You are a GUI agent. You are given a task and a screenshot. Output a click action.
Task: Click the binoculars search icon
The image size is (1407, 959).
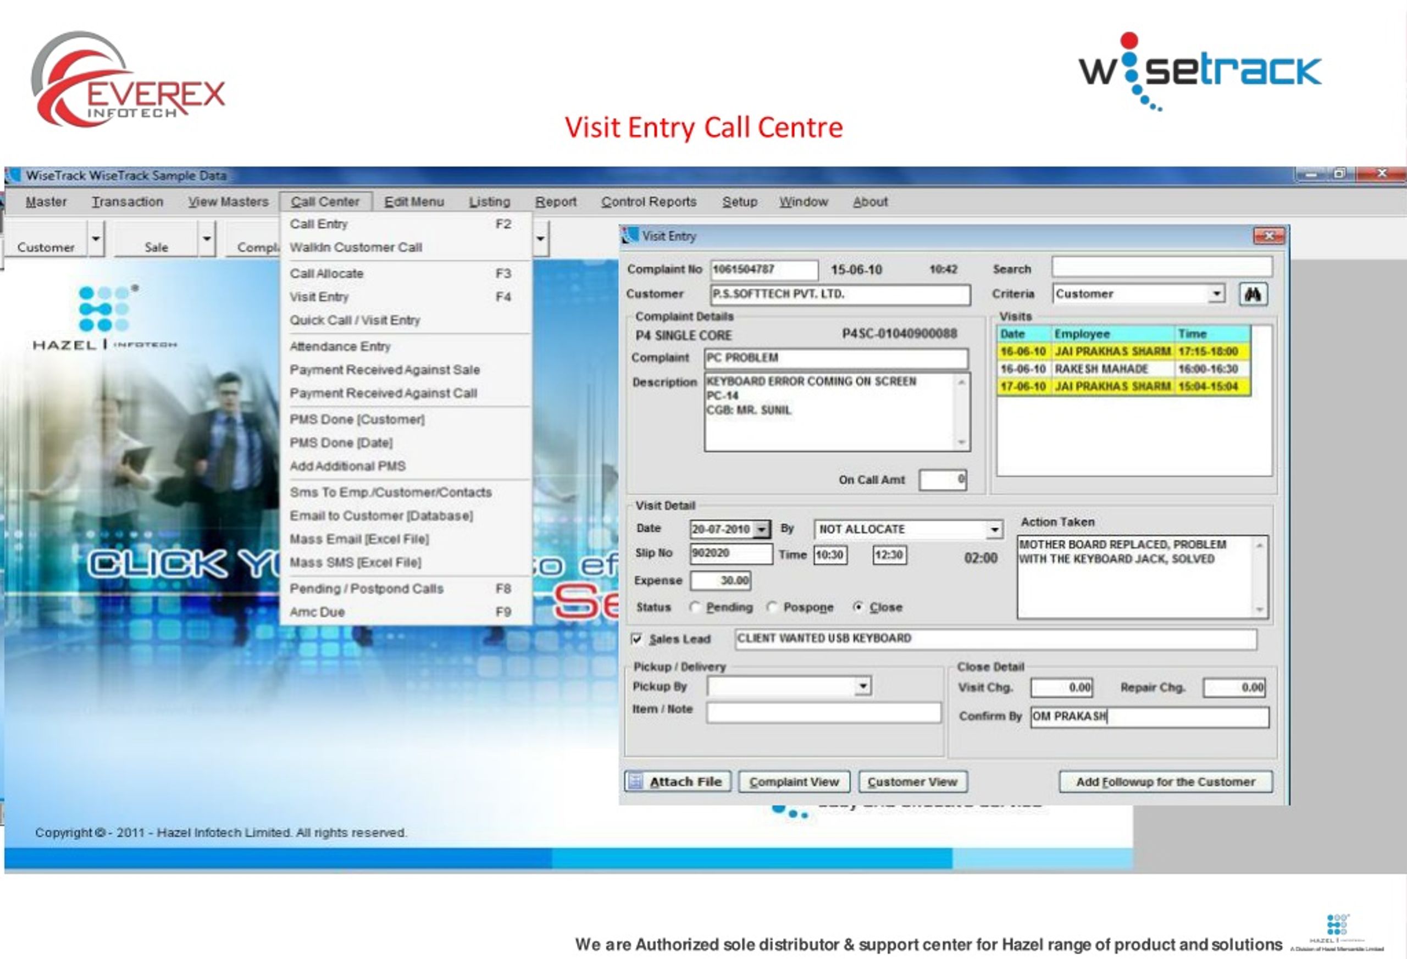click(1253, 294)
